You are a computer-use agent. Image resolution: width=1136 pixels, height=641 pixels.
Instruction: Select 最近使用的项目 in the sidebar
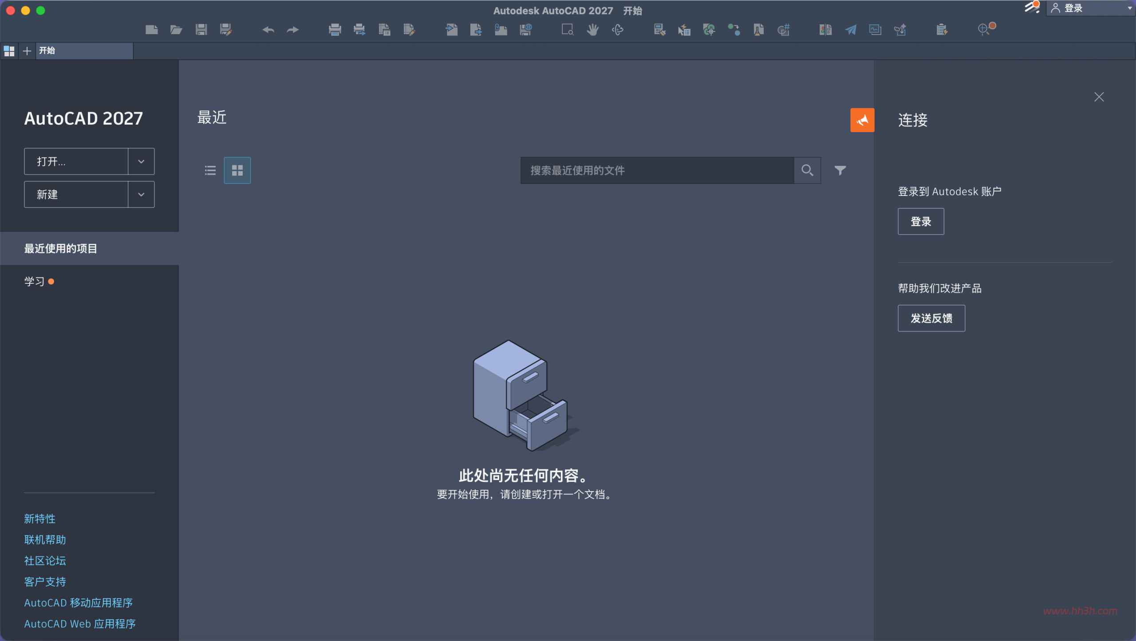(89, 249)
